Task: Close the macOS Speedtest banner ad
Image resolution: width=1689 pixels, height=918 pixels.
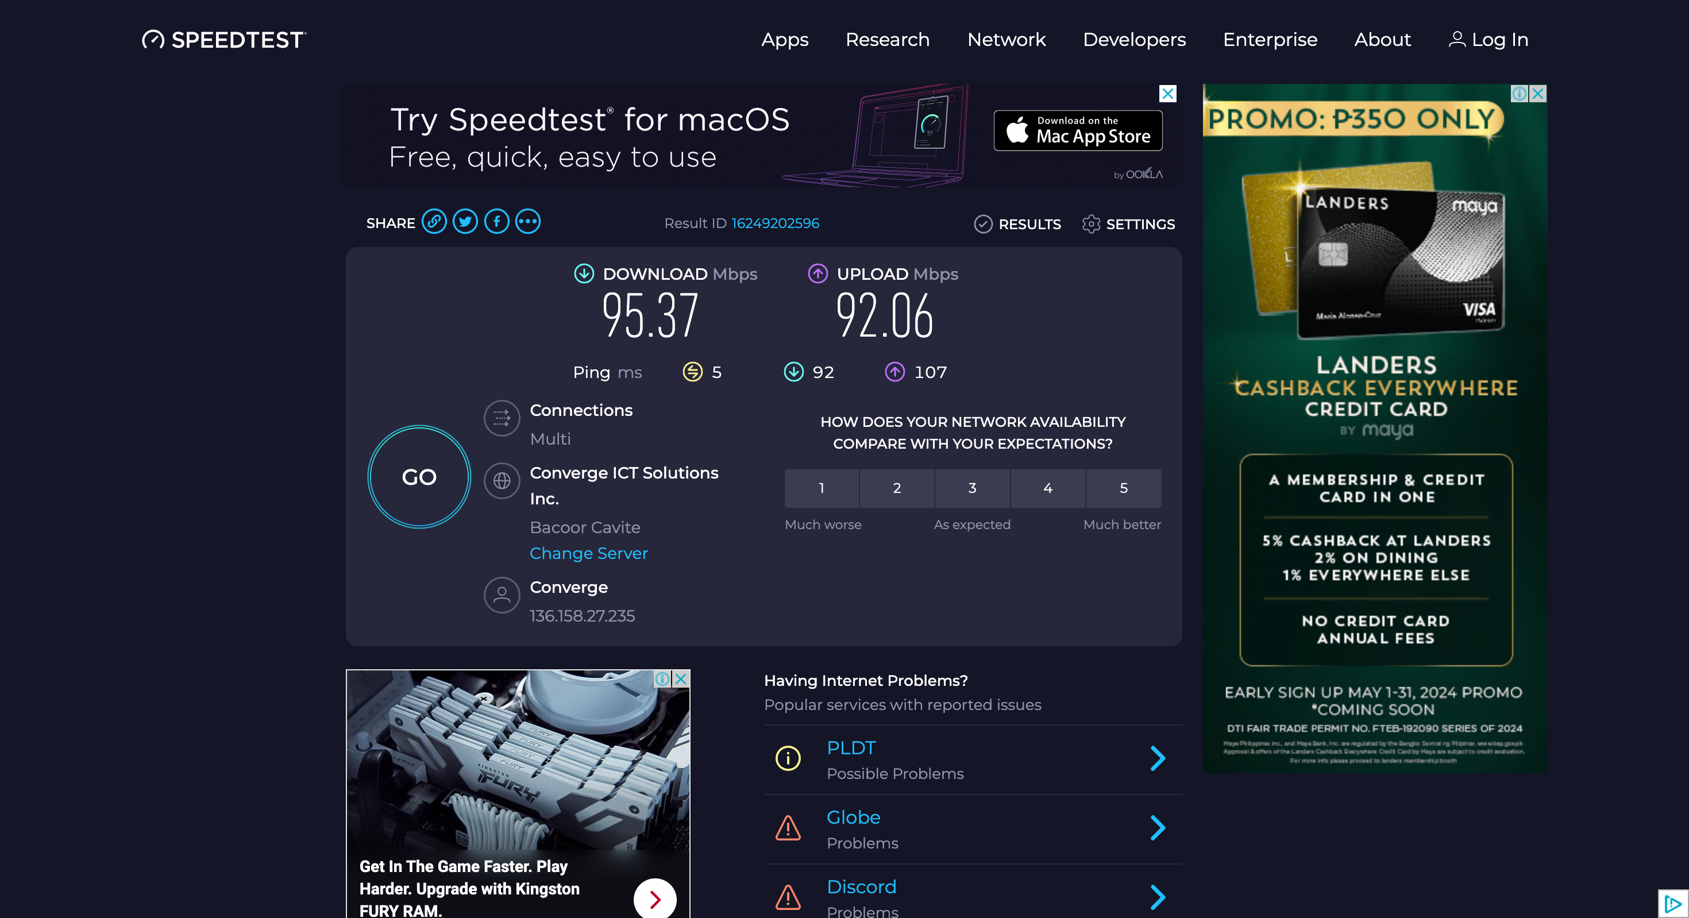Action: [1168, 94]
